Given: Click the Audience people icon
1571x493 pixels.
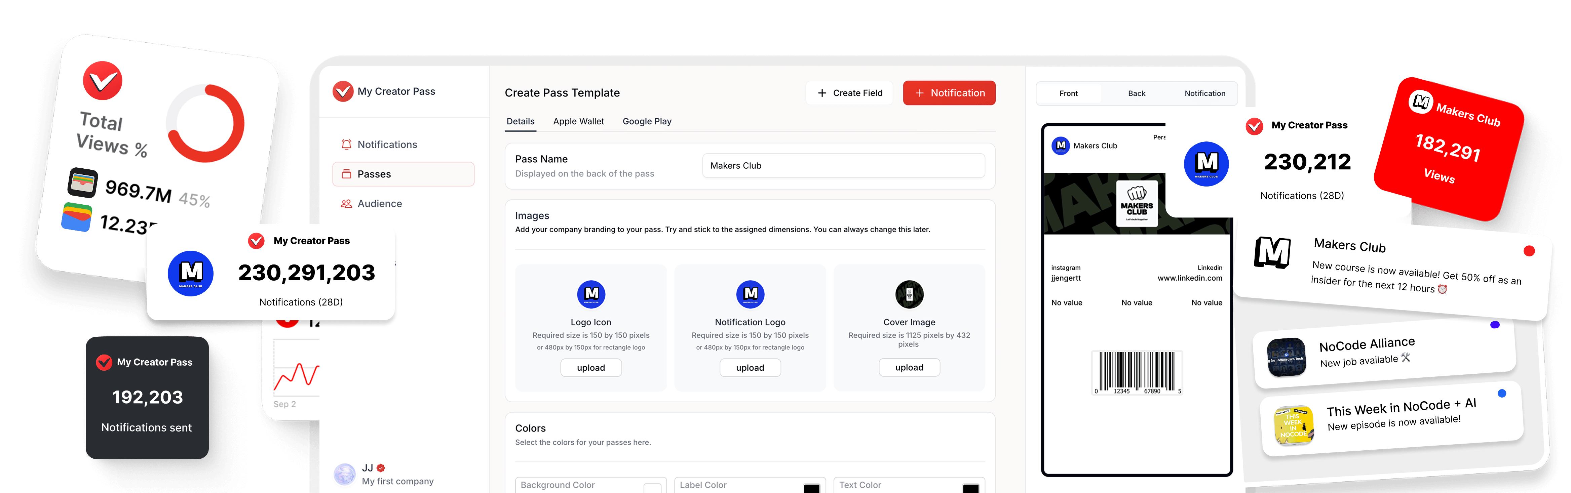Looking at the screenshot, I should point(346,204).
